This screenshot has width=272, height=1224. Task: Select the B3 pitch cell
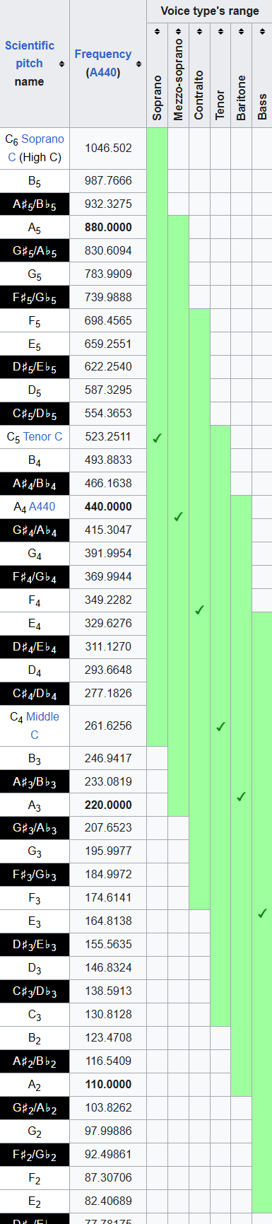35,759
